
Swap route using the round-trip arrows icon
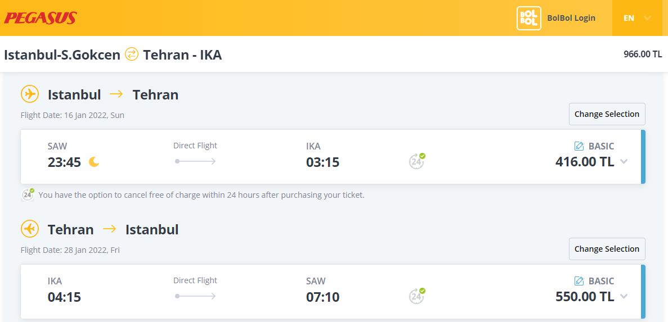(132, 55)
